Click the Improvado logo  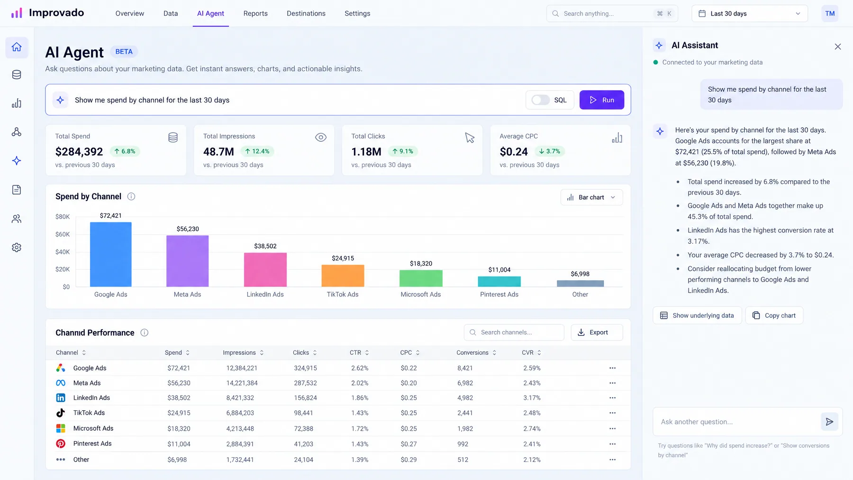[x=47, y=13]
